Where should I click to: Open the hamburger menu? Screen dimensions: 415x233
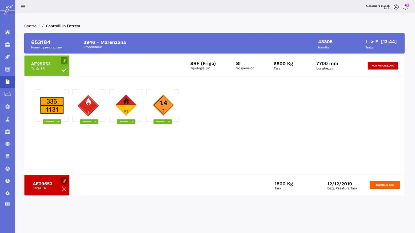(23, 7)
